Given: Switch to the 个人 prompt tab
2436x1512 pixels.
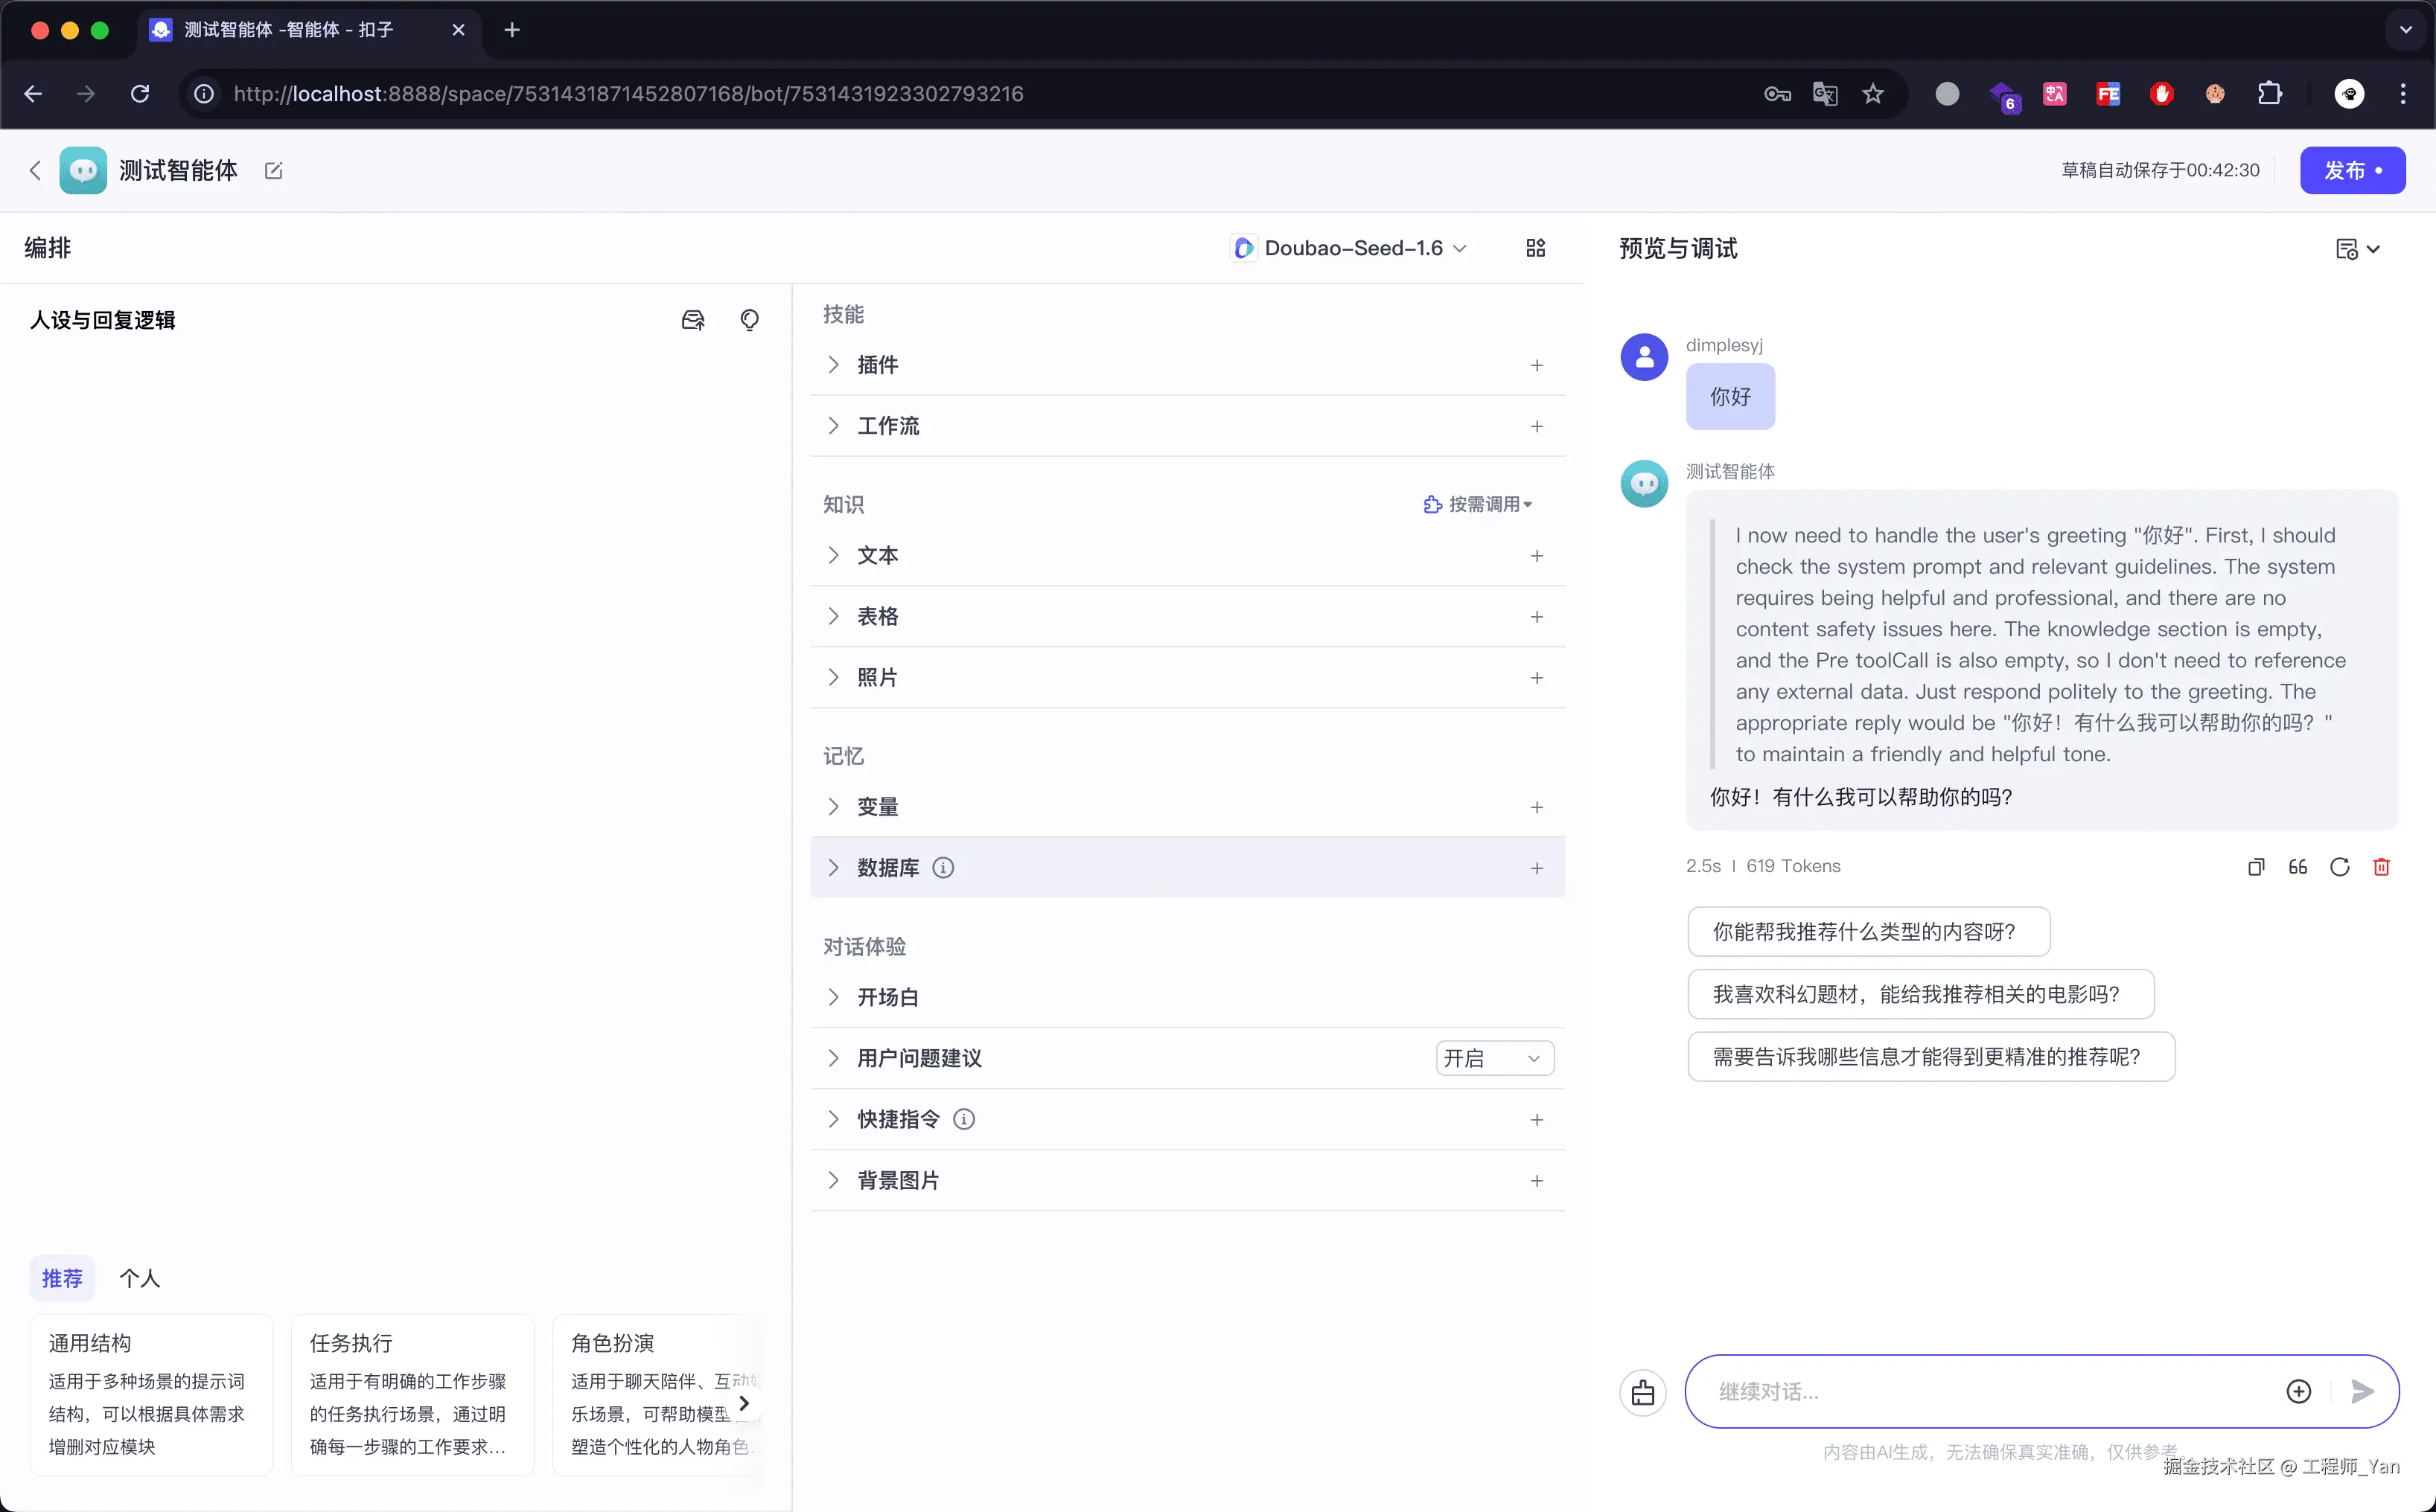Looking at the screenshot, I should tap(139, 1278).
